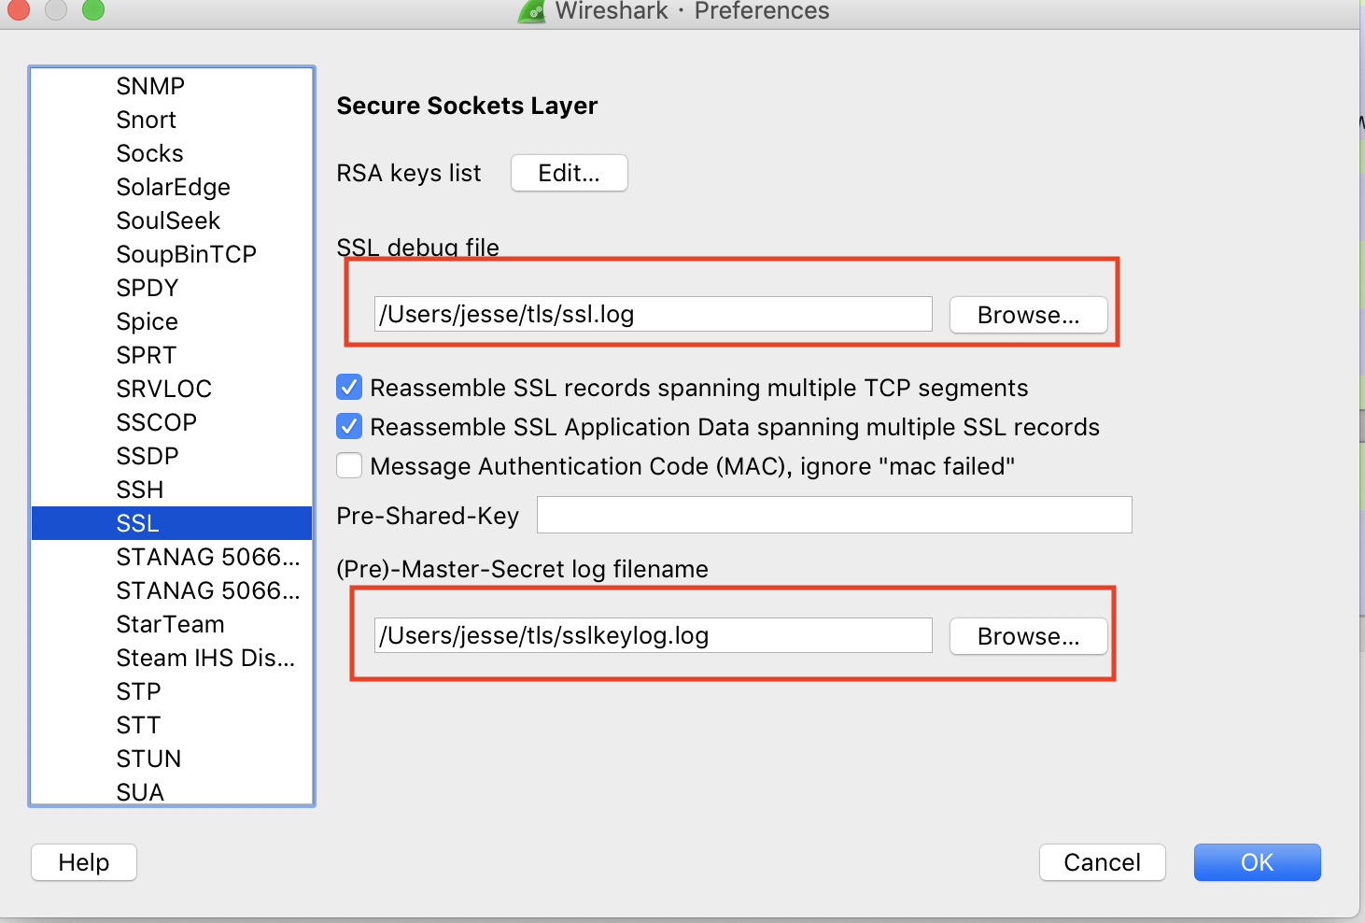The height and width of the screenshot is (923, 1365).
Task: Browse for SSL debug file
Action: click(1029, 315)
